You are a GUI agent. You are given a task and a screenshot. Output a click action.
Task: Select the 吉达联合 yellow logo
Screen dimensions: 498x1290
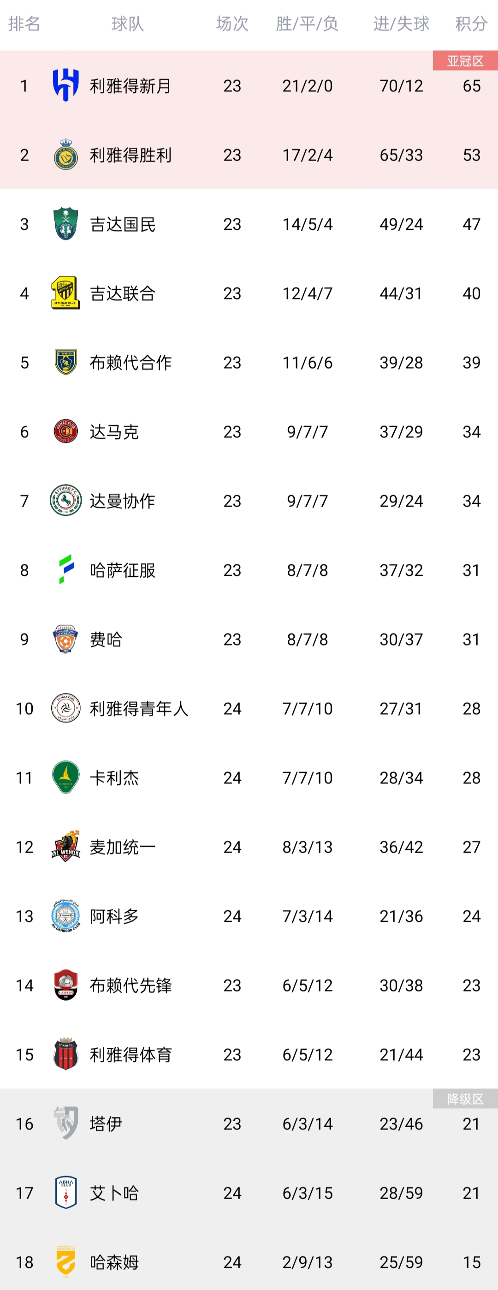tap(65, 293)
